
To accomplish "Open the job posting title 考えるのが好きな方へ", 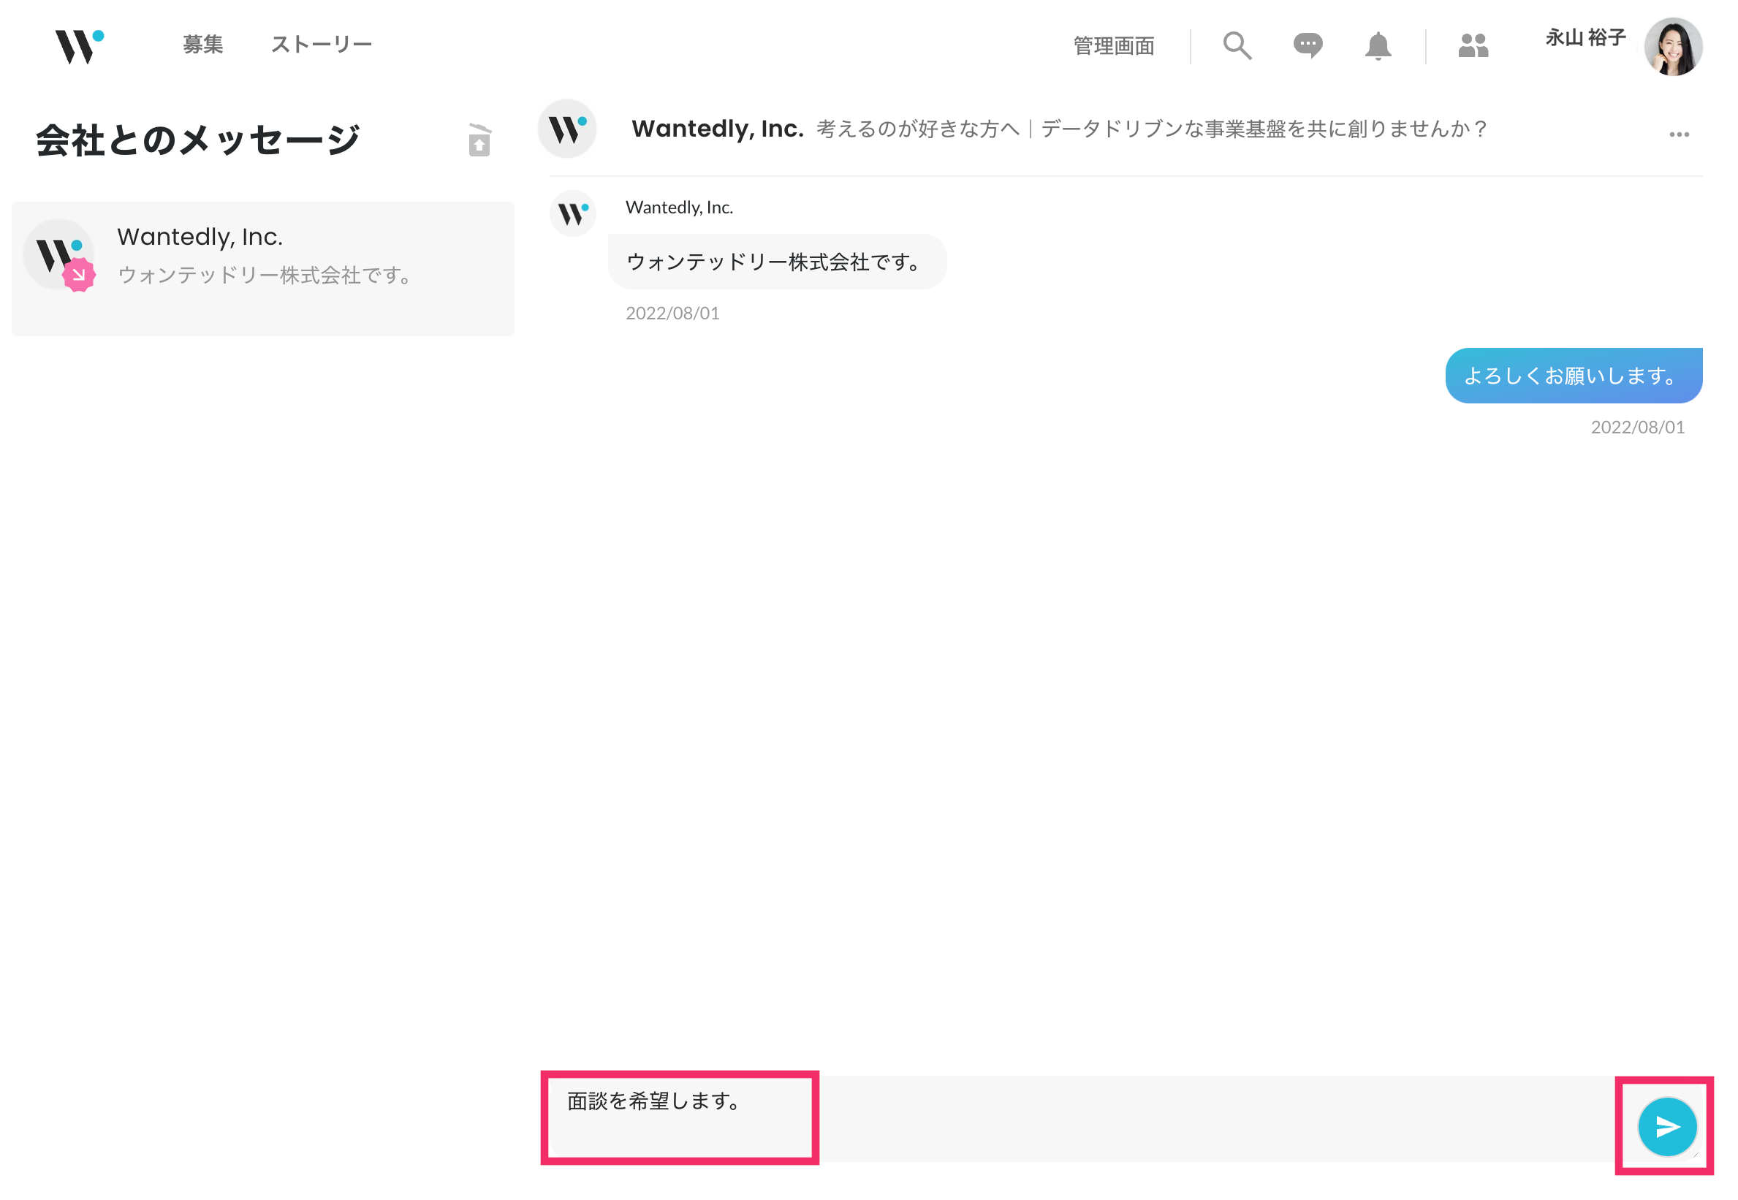I will click(1151, 129).
